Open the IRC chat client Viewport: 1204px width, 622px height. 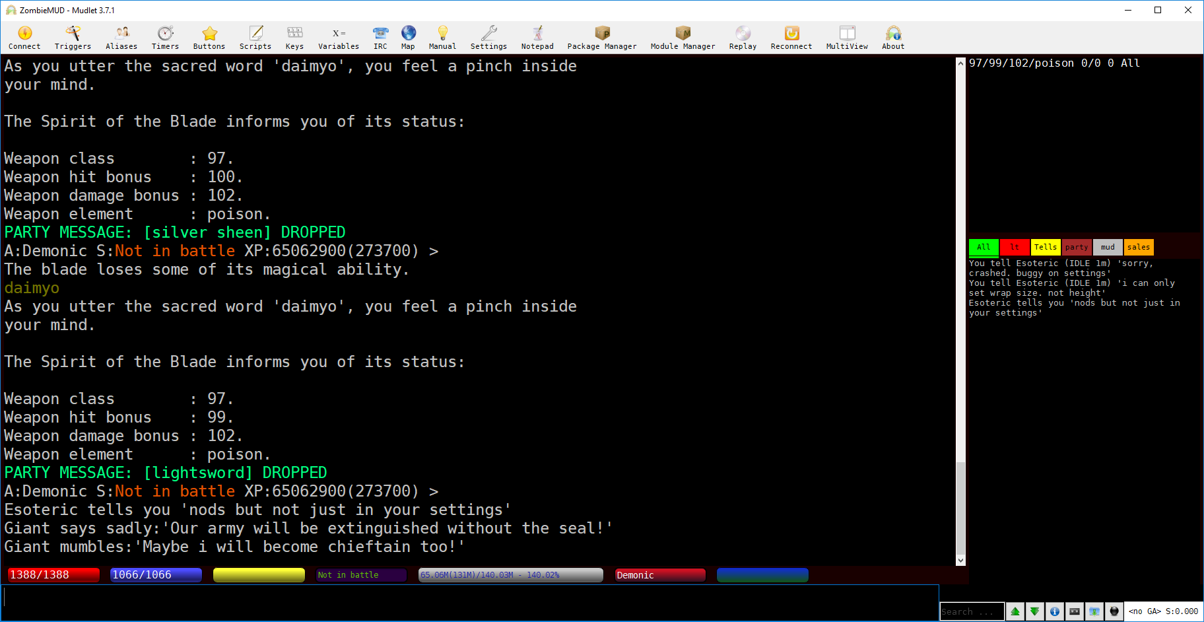pos(380,38)
